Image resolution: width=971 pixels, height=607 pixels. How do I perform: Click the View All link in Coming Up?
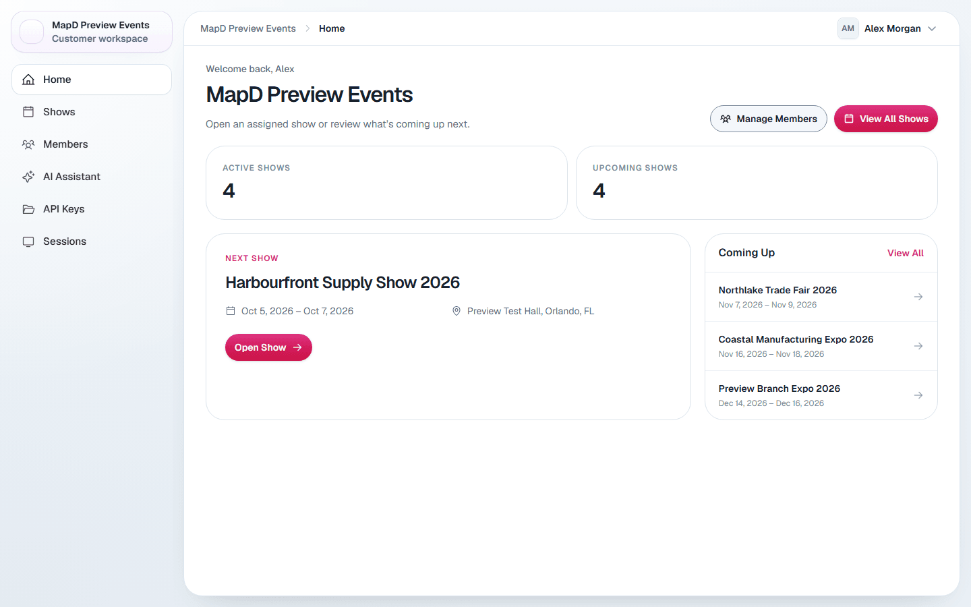pyautogui.click(x=906, y=253)
